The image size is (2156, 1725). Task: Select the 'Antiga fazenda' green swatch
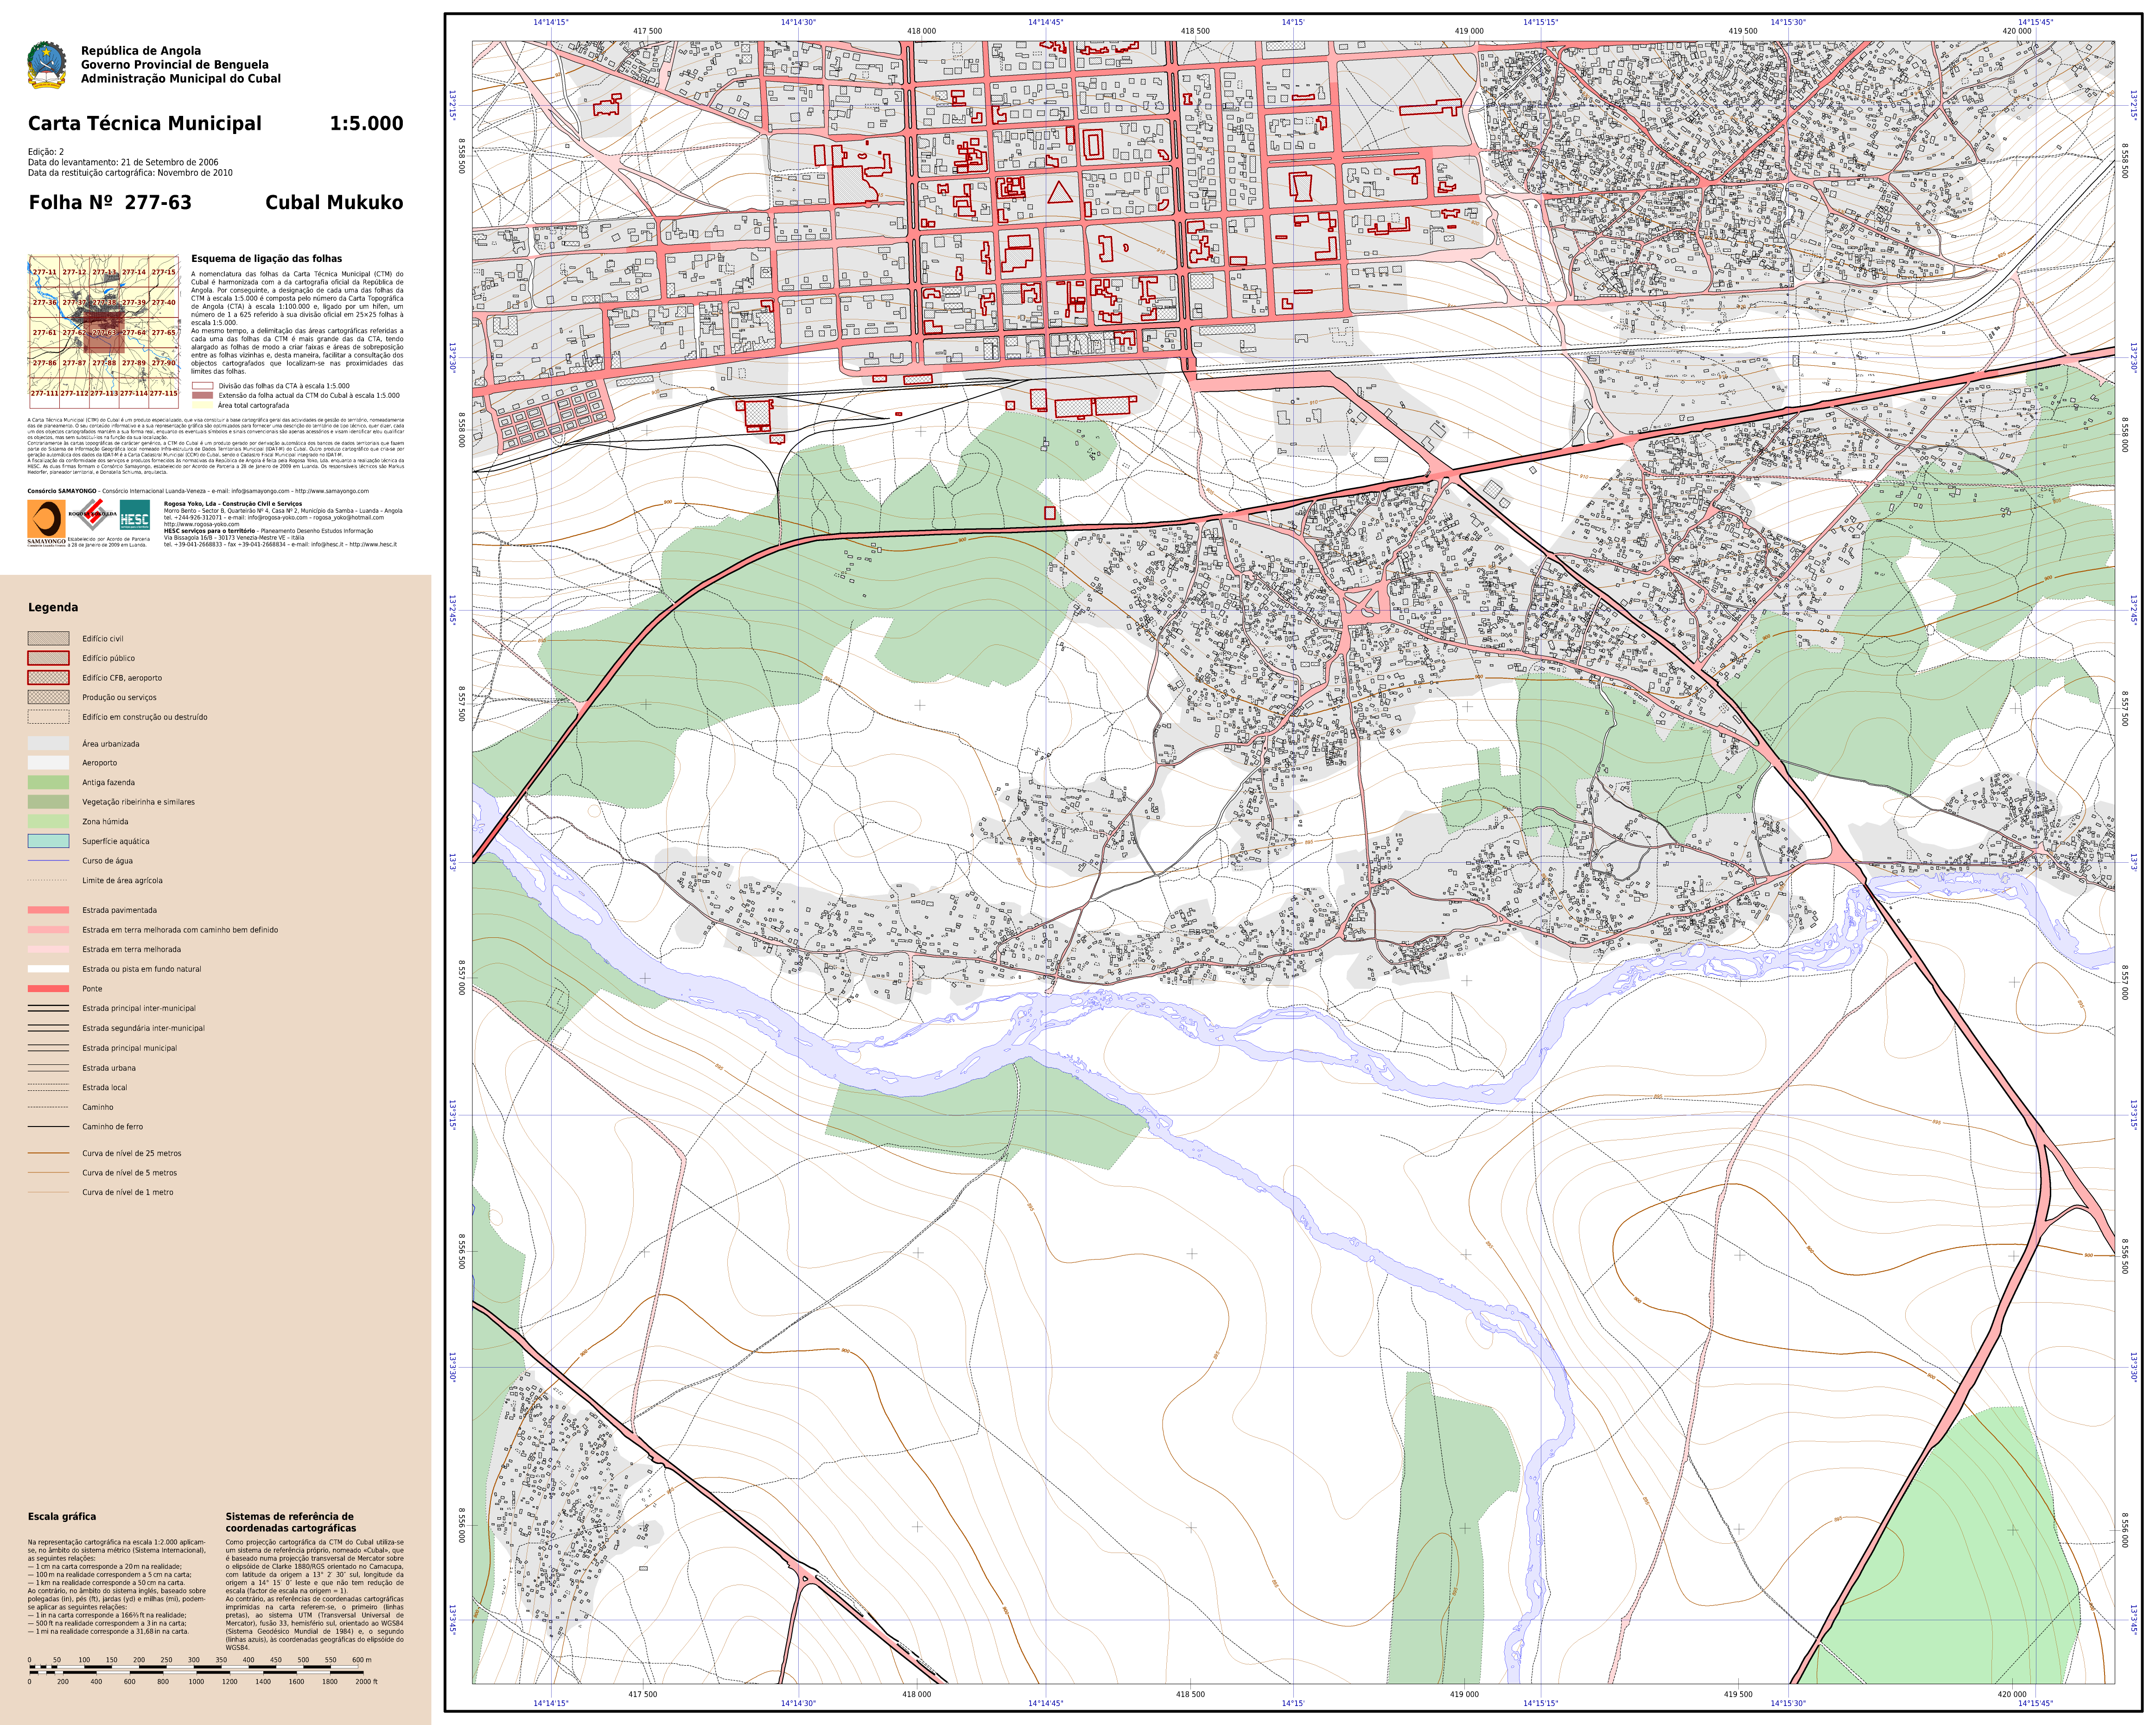(48, 782)
